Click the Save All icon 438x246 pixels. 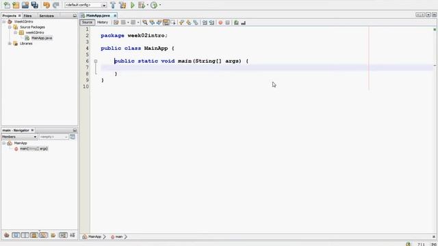(35, 5)
